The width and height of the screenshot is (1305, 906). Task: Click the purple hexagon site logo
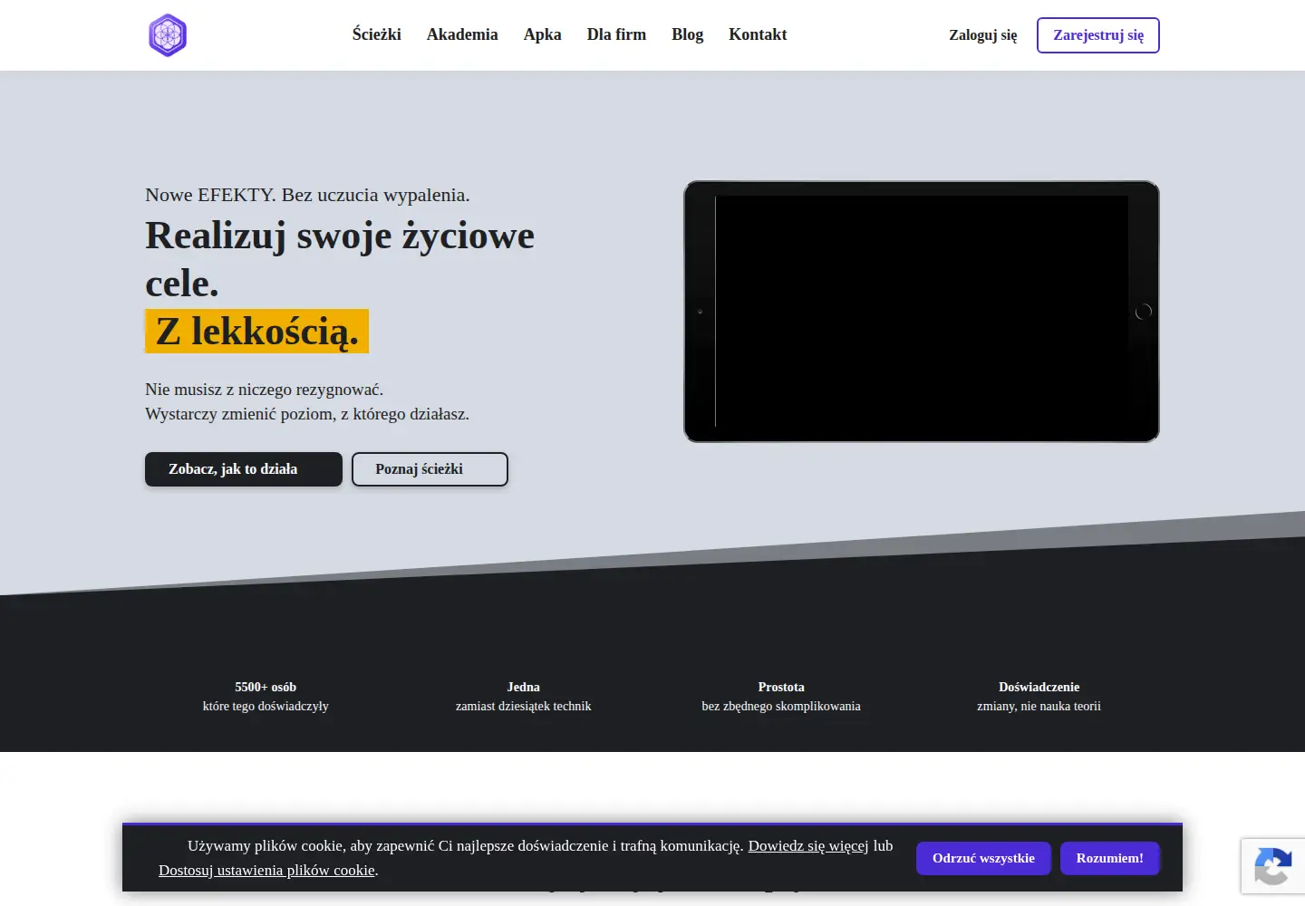(x=168, y=35)
